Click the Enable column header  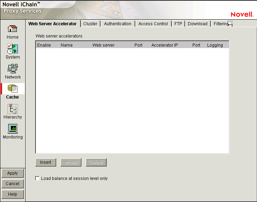44,45
